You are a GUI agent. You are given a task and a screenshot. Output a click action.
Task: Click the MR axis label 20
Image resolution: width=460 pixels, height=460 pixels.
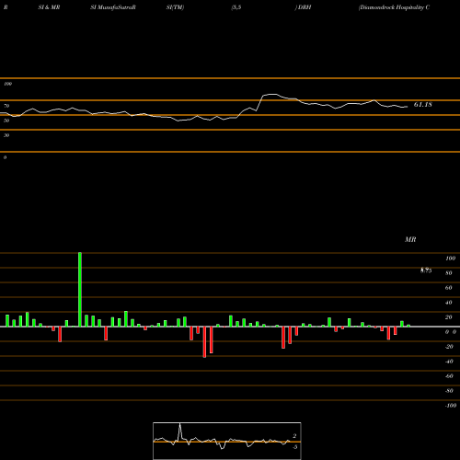(x=449, y=317)
